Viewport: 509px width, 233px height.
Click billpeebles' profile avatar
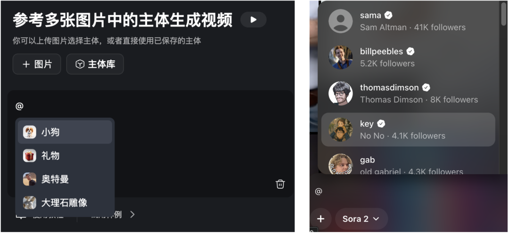click(x=341, y=57)
